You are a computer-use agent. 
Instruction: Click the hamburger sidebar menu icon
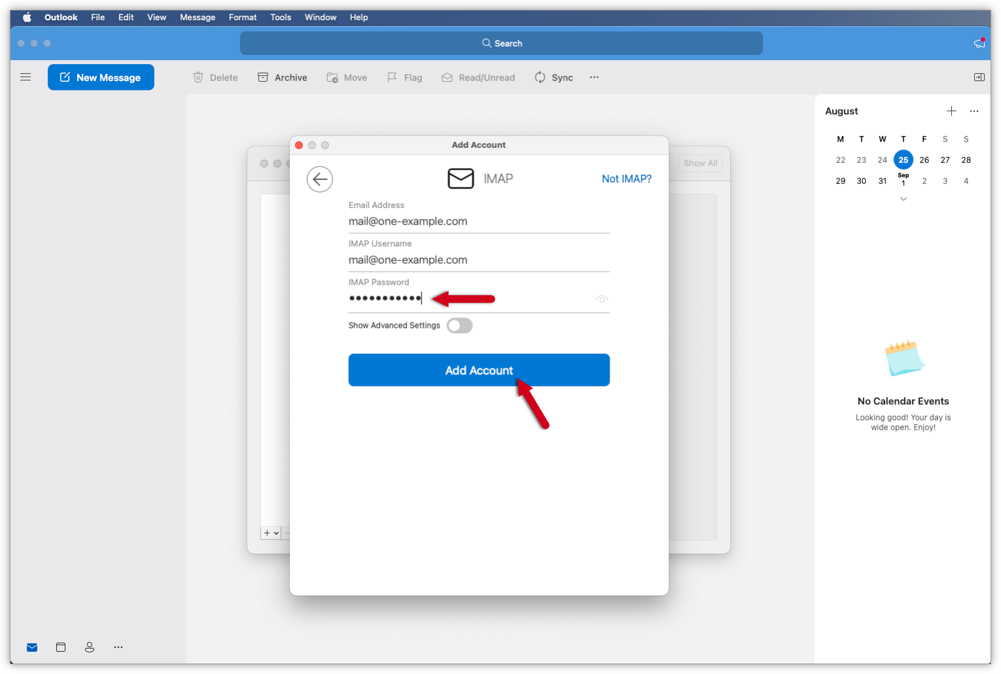pos(26,77)
